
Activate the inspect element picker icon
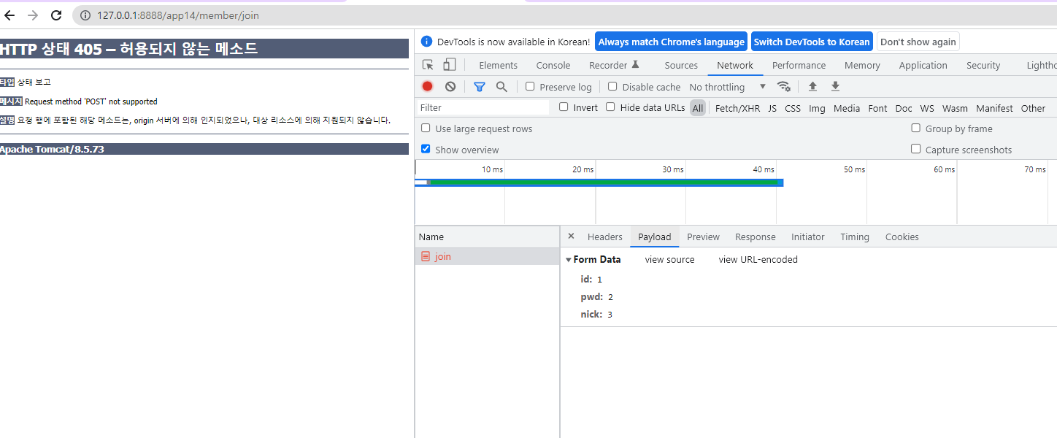click(x=428, y=65)
